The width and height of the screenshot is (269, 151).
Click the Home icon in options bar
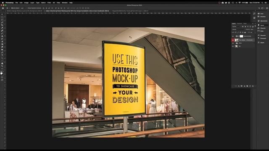[3, 8]
